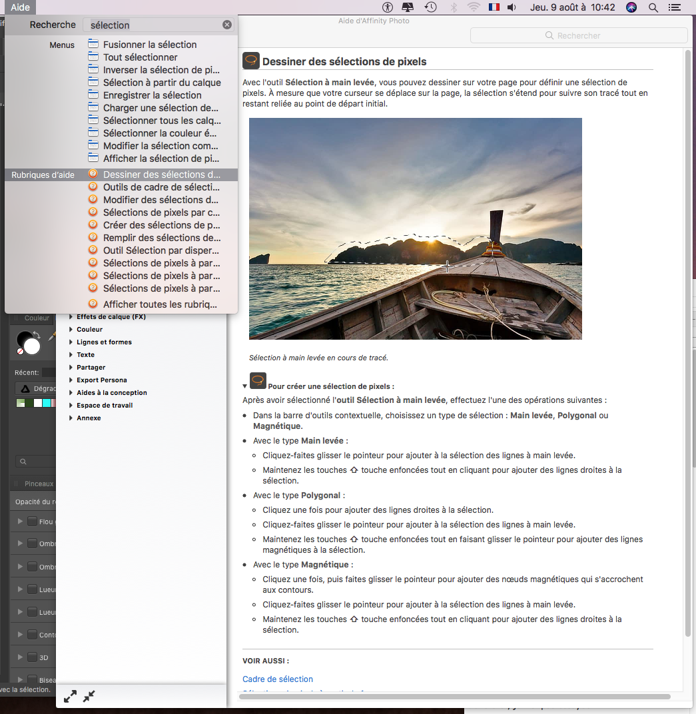Collapse the 'Pour créer une sélection de pixels' section
Viewport: 696px width, 714px height.
(x=245, y=386)
